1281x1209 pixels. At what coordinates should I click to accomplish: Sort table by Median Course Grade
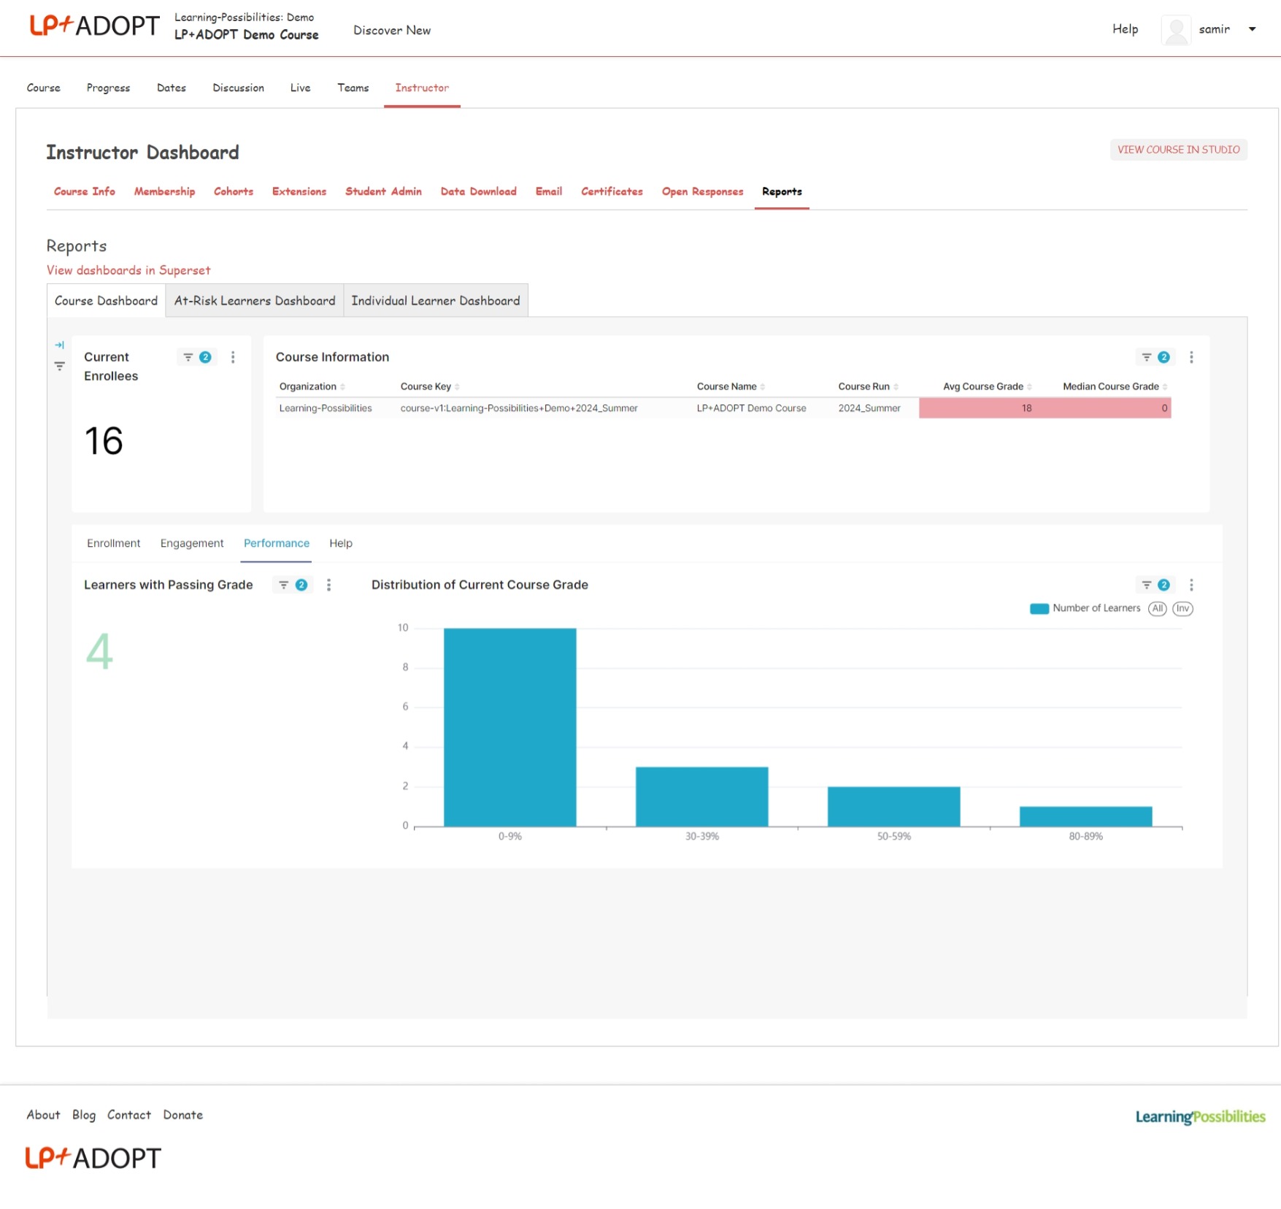point(1115,387)
